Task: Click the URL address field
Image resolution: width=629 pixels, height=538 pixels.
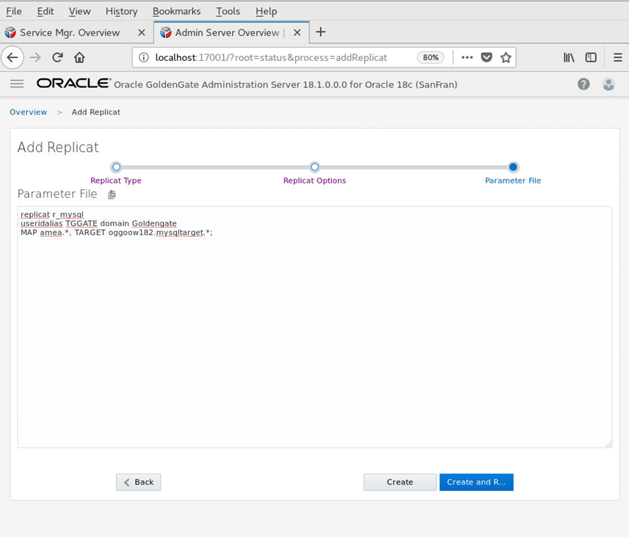Action: [x=271, y=57]
